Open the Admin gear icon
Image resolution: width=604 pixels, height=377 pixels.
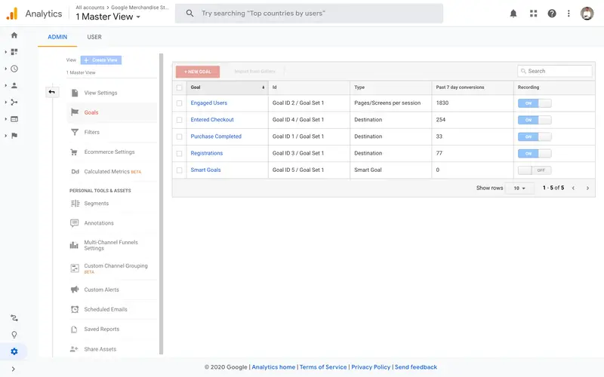click(x=14, y=351)
